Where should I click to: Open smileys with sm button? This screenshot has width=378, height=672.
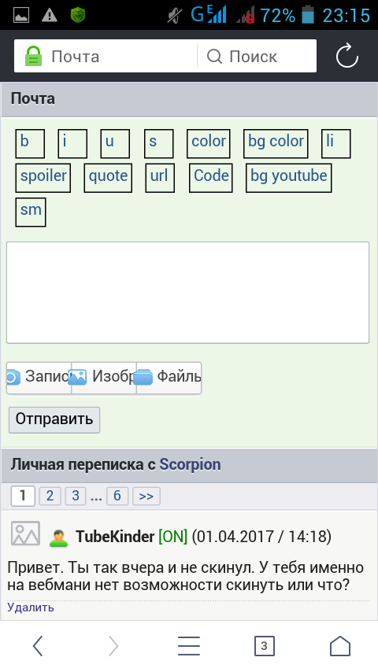tap(31, 212)
